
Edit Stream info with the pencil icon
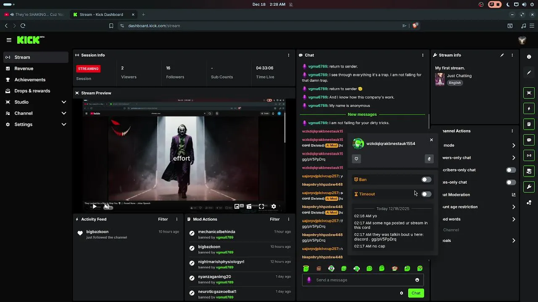coord(502,55)
